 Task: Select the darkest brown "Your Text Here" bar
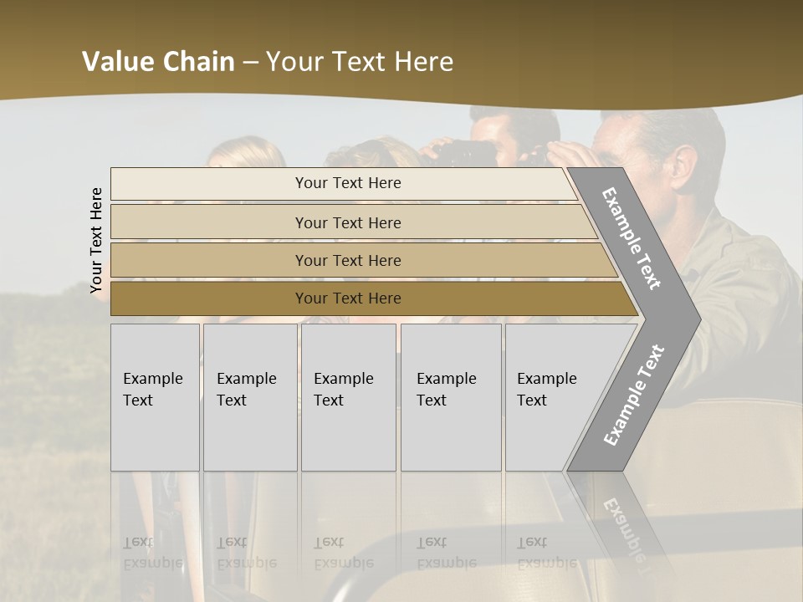(347, 298)
